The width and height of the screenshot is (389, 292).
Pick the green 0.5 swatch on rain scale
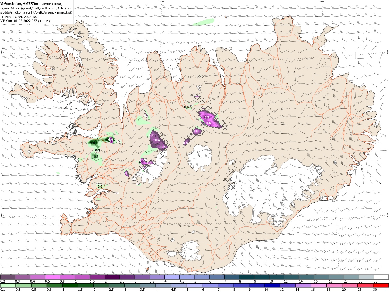click(x=39, y=286)
